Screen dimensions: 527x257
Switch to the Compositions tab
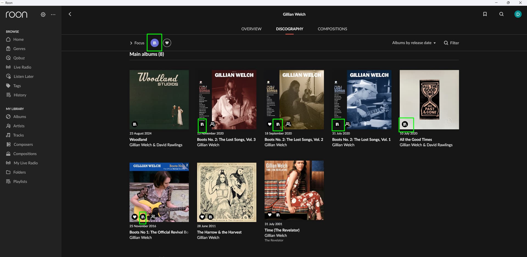pos(332,29)
